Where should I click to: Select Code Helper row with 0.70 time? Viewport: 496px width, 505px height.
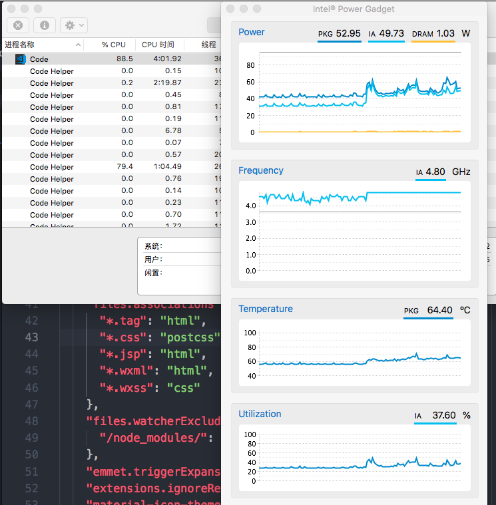click(x=111, y=215)
